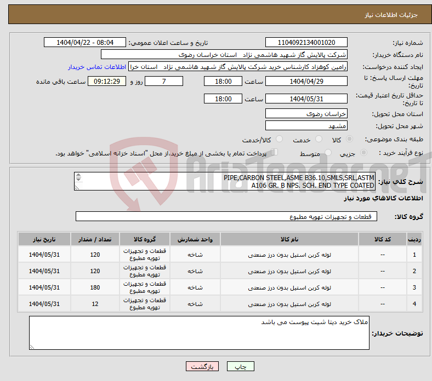This screenshot has height=381, width=432.
Task: Click the unit شاخه in row 4
Action: (195, 304)
